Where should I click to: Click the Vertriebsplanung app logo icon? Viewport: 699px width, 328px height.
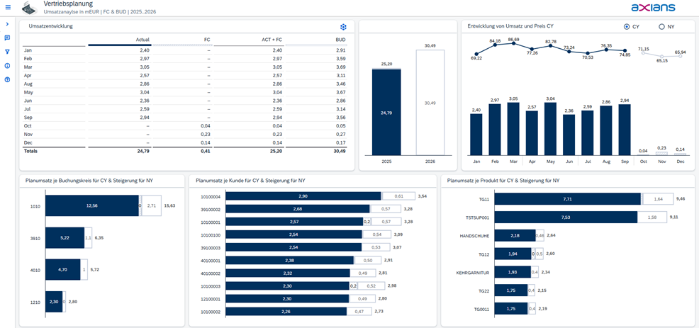pyautogui.click(x=29, y=8)
